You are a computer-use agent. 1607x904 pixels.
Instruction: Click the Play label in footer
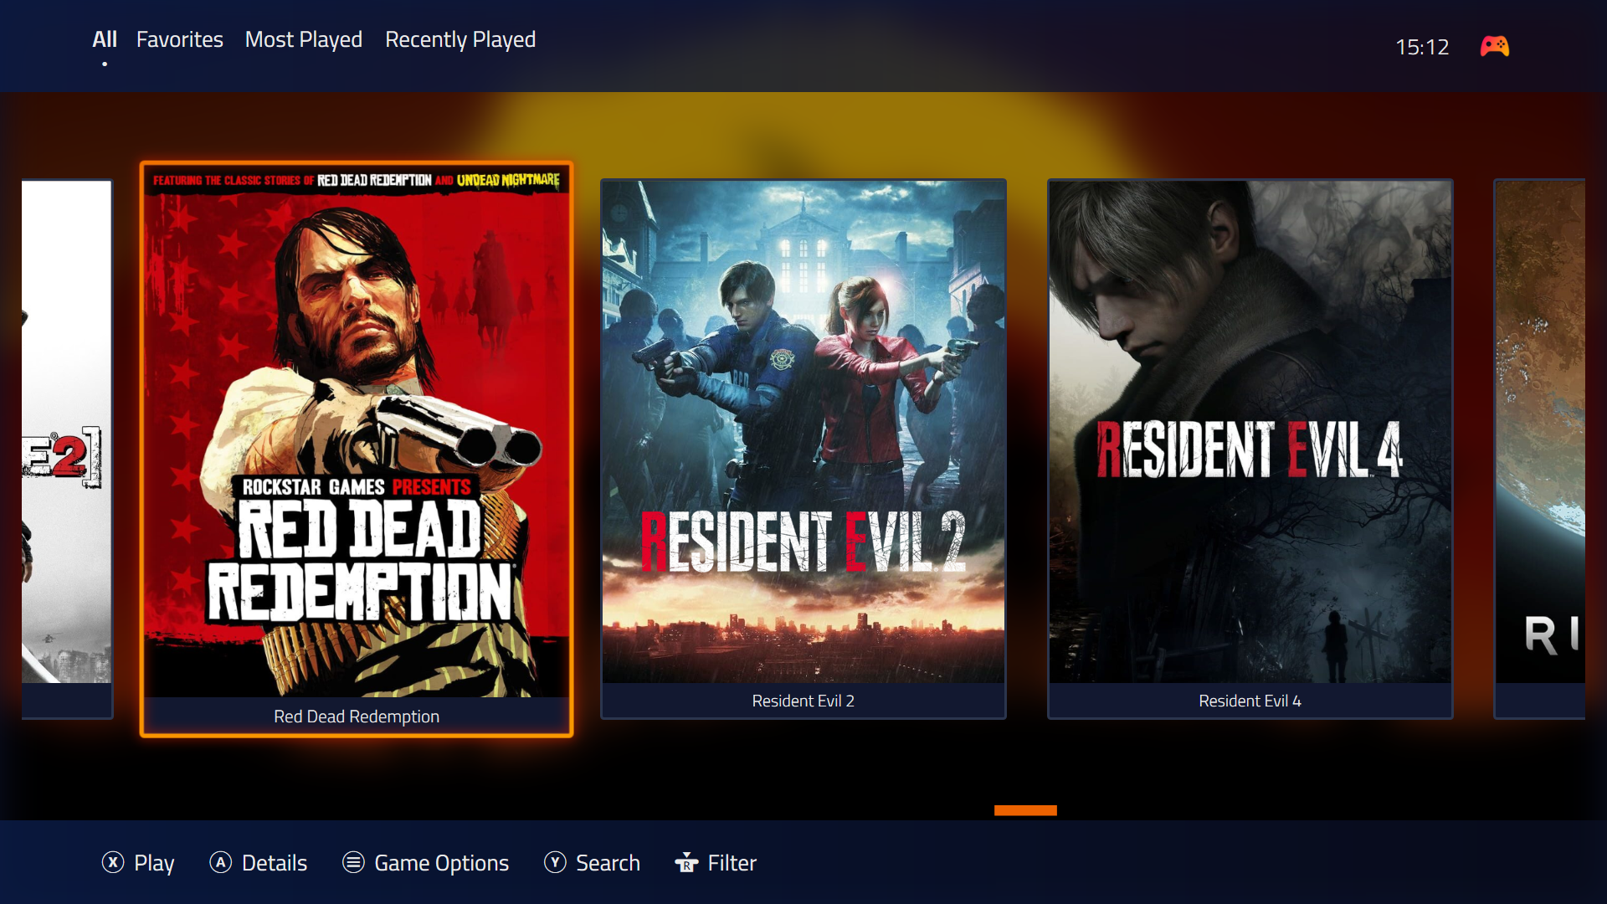point(154,863)
